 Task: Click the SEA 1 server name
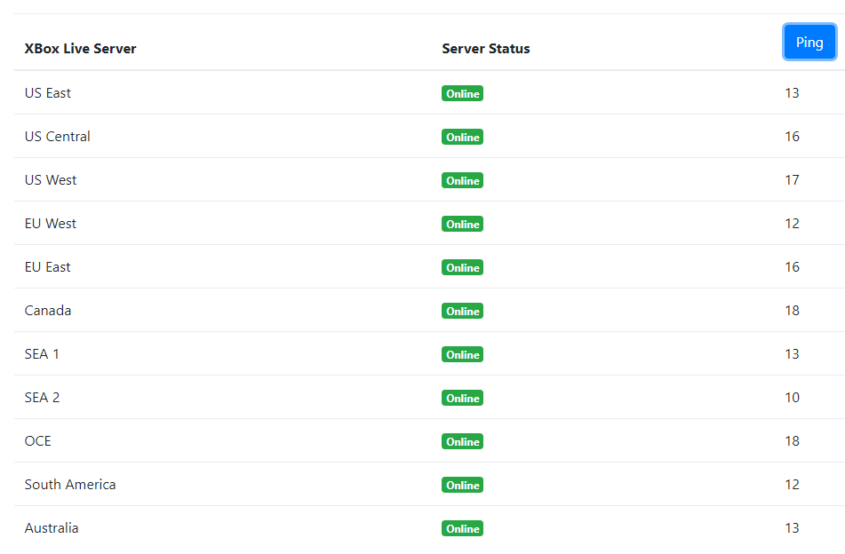tap(42, 354)
